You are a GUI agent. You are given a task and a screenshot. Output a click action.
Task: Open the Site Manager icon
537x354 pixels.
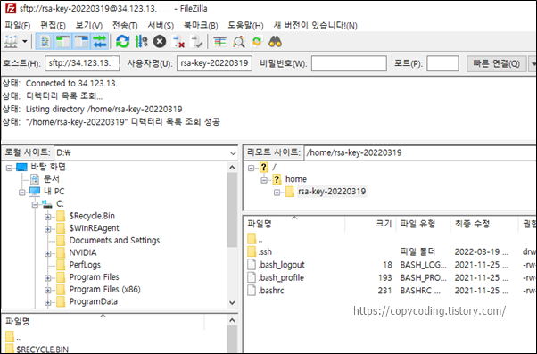pyautogui.click(x=11, y=42)
